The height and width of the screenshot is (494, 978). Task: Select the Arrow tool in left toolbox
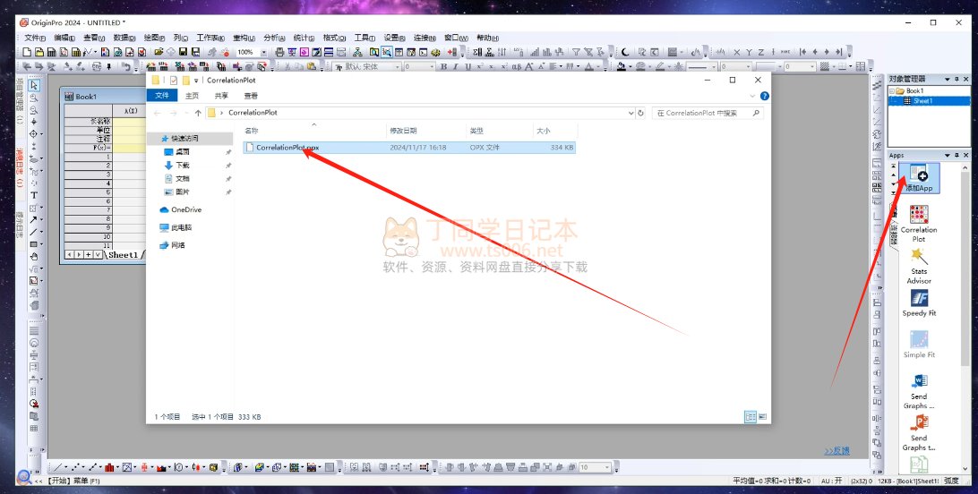34,220
